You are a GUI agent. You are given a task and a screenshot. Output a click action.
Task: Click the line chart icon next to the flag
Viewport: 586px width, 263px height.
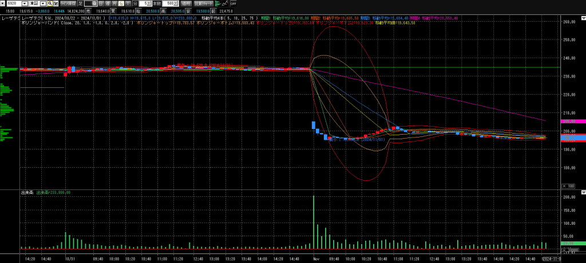225,3
